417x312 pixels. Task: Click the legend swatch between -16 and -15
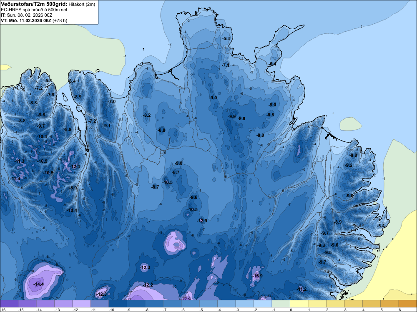pyautogui.click(x=9, y=304)
